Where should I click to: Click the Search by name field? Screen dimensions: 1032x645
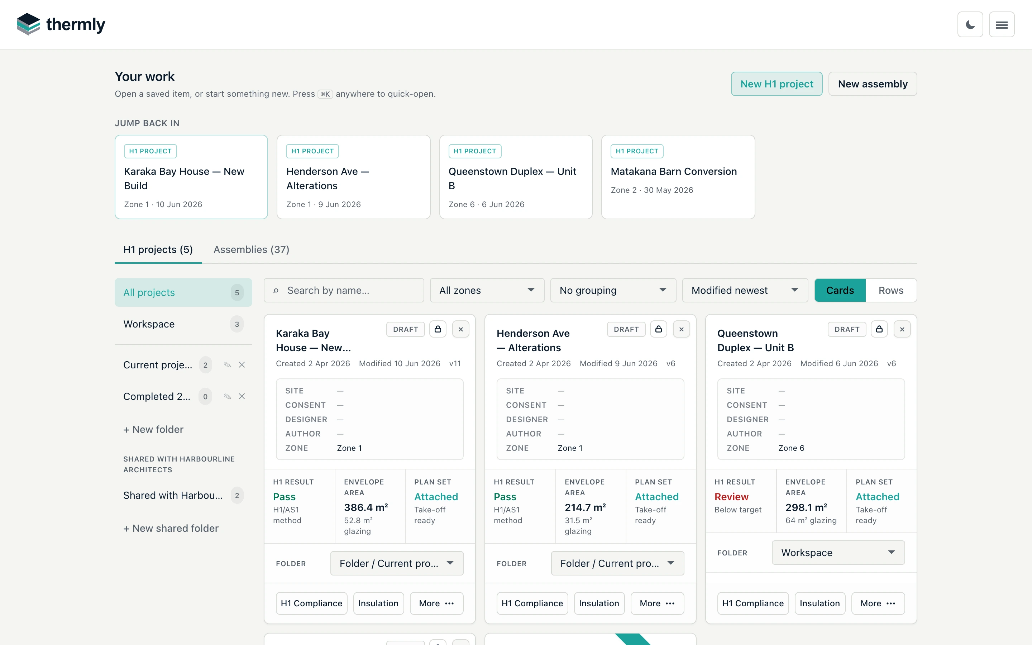pos(344,291)
